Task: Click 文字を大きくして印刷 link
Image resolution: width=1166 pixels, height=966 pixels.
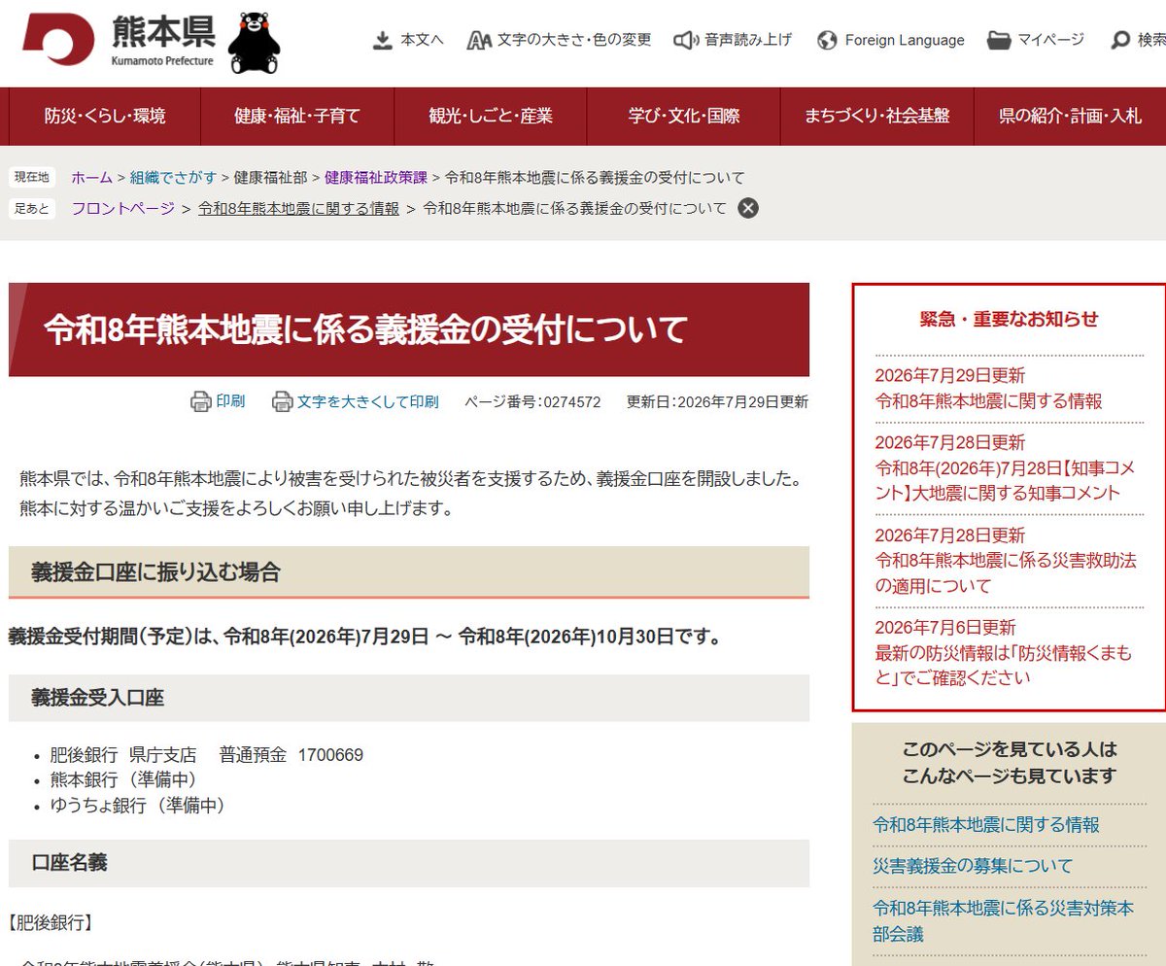Action: (368, 401)
